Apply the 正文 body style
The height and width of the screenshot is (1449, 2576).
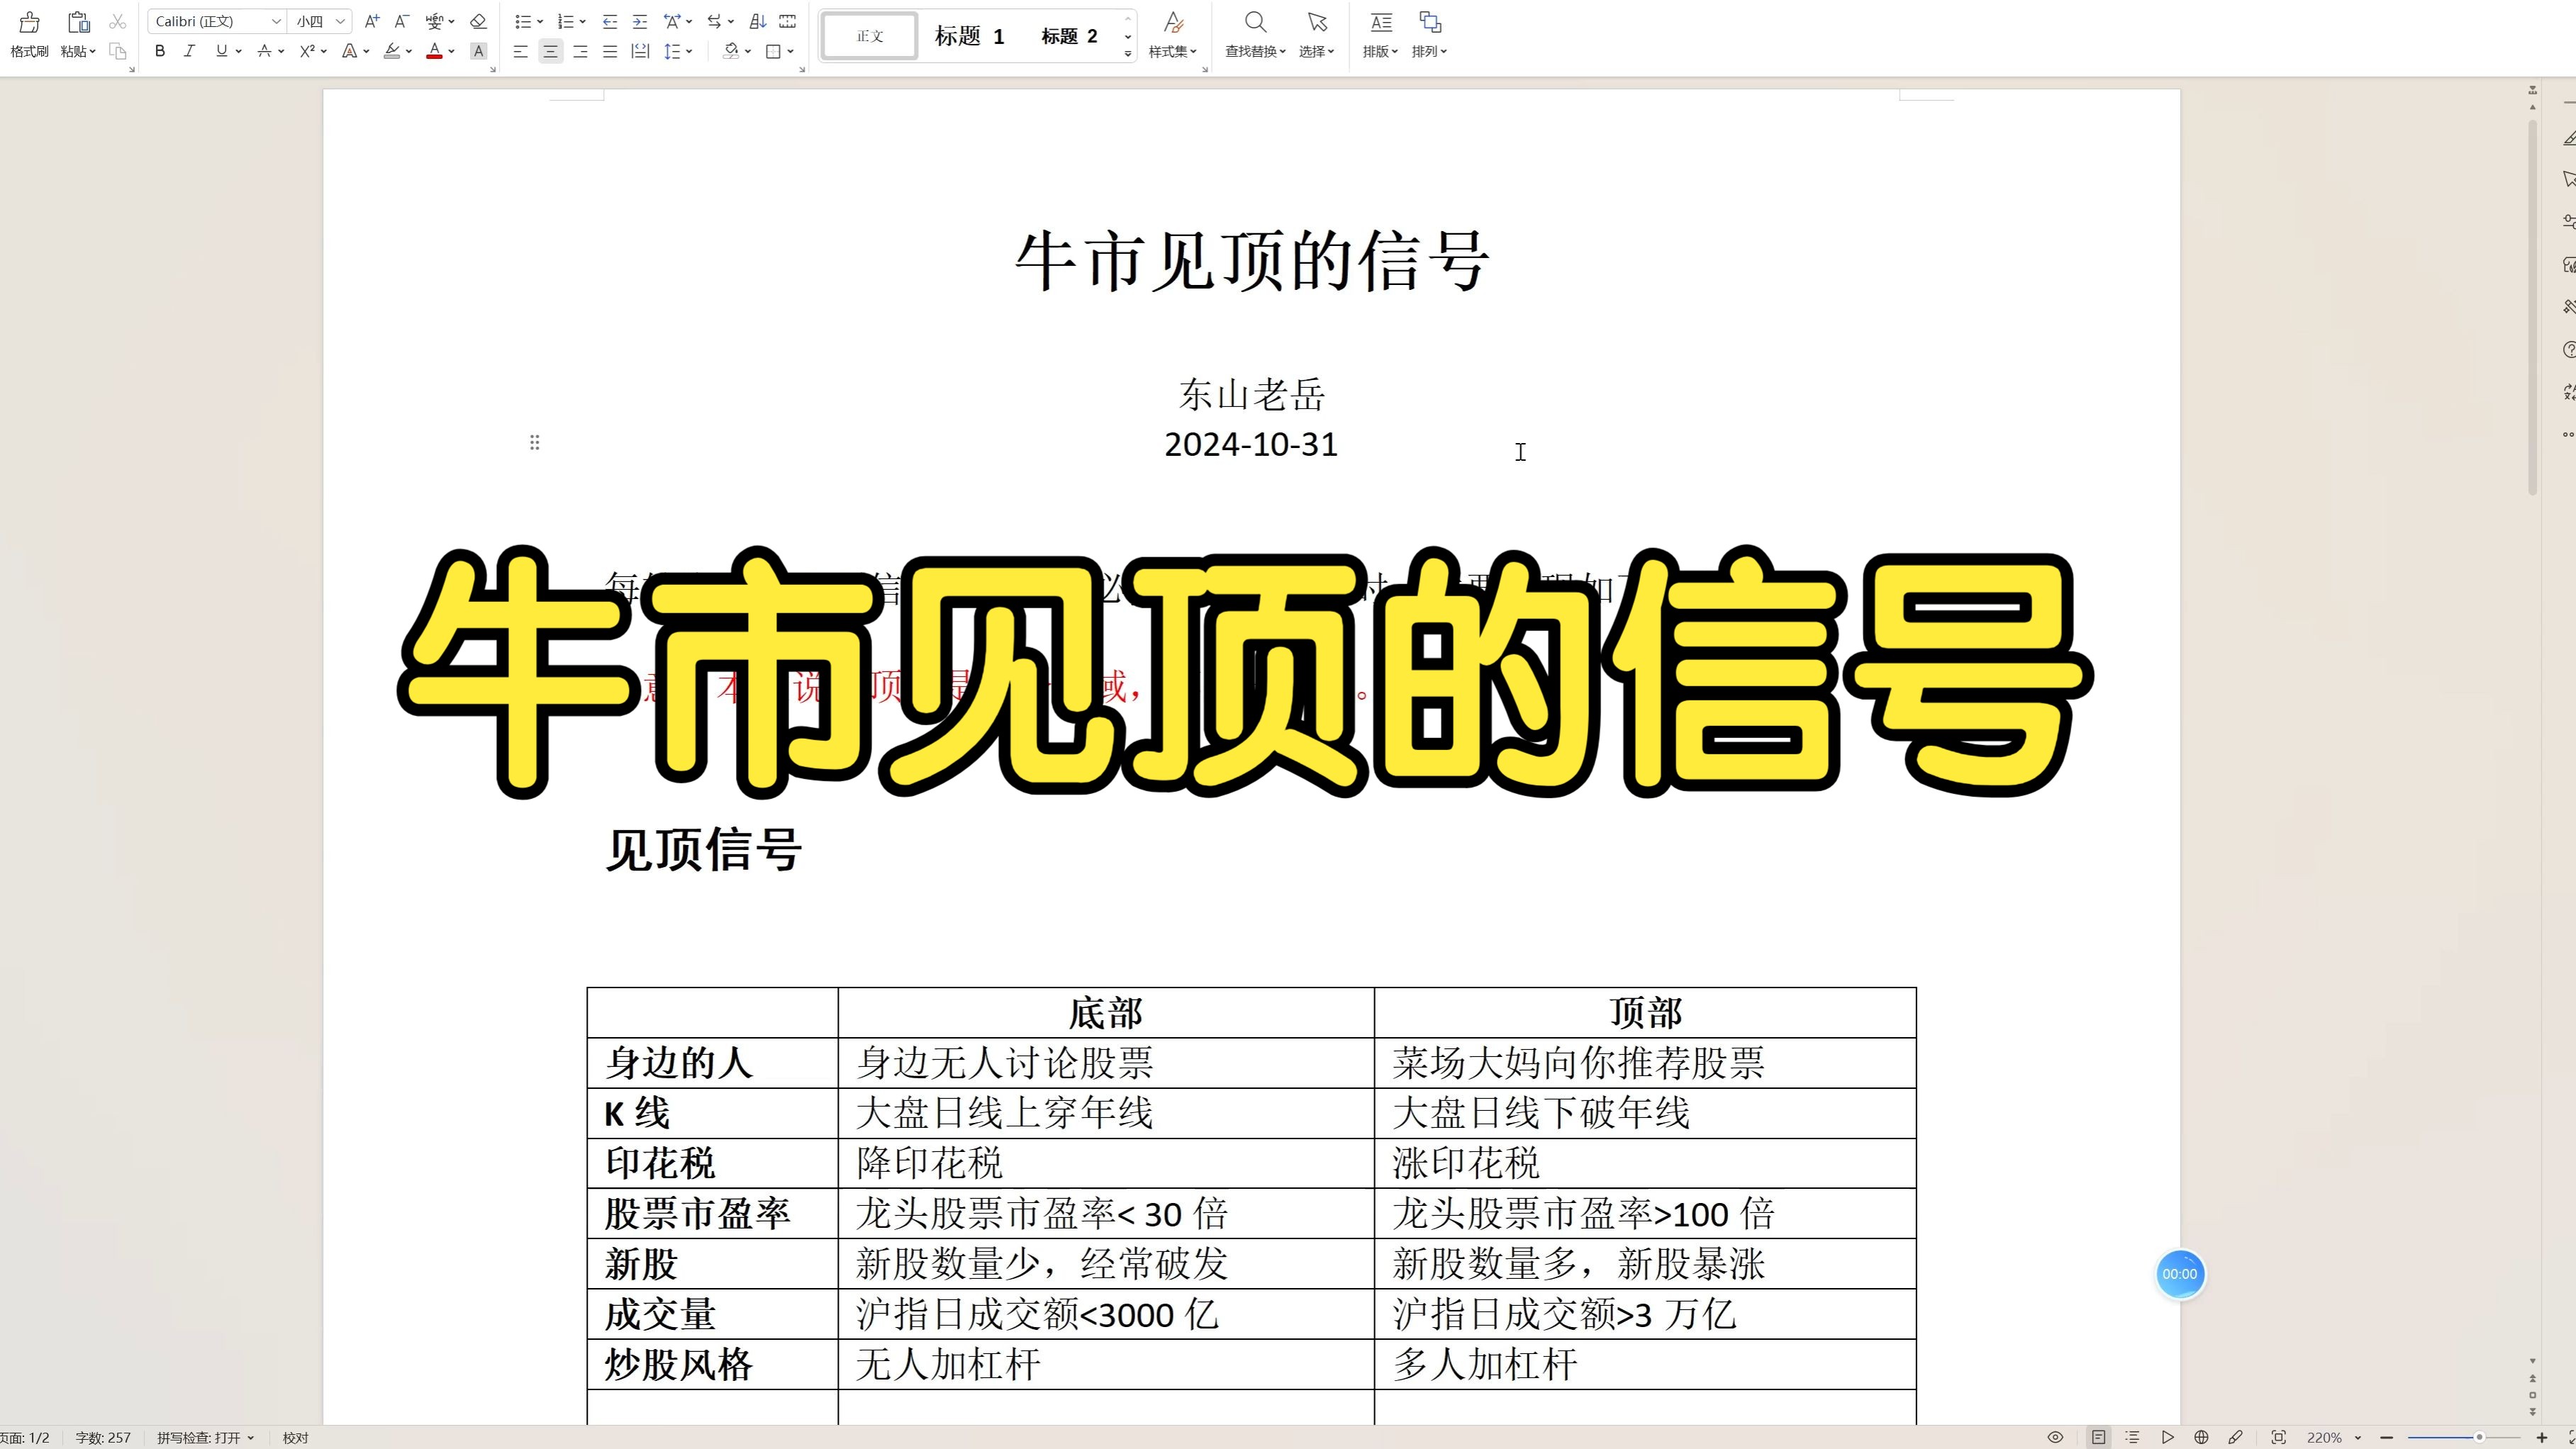[x=869, y=36]
